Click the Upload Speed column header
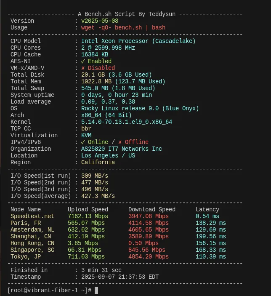Image resolution: width=271 pixels, height=296 pixels. 88,209
